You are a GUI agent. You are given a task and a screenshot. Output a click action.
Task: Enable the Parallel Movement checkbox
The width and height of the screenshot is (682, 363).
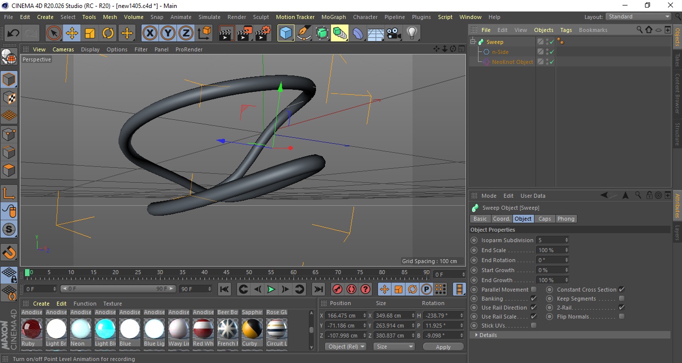pyautogui.click(x=533, y=290)
